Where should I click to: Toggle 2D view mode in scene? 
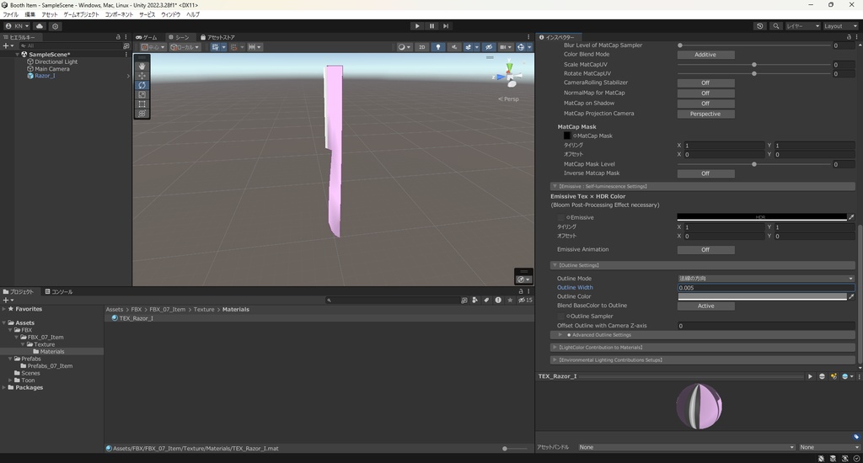point(422,47)
